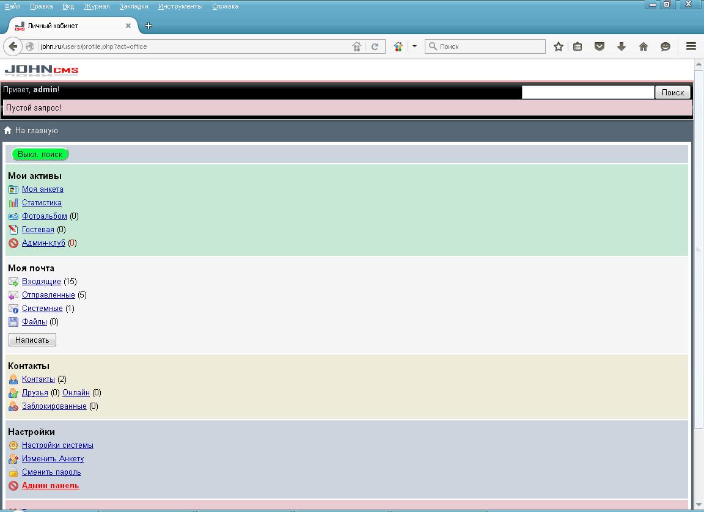Screen dimensions: 704x512
Task: Show bookmarks list icon in toolbar
Action: [578, 46]
